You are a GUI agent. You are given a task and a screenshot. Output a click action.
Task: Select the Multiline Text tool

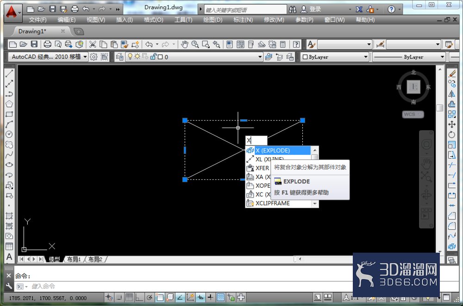(9, 257)
